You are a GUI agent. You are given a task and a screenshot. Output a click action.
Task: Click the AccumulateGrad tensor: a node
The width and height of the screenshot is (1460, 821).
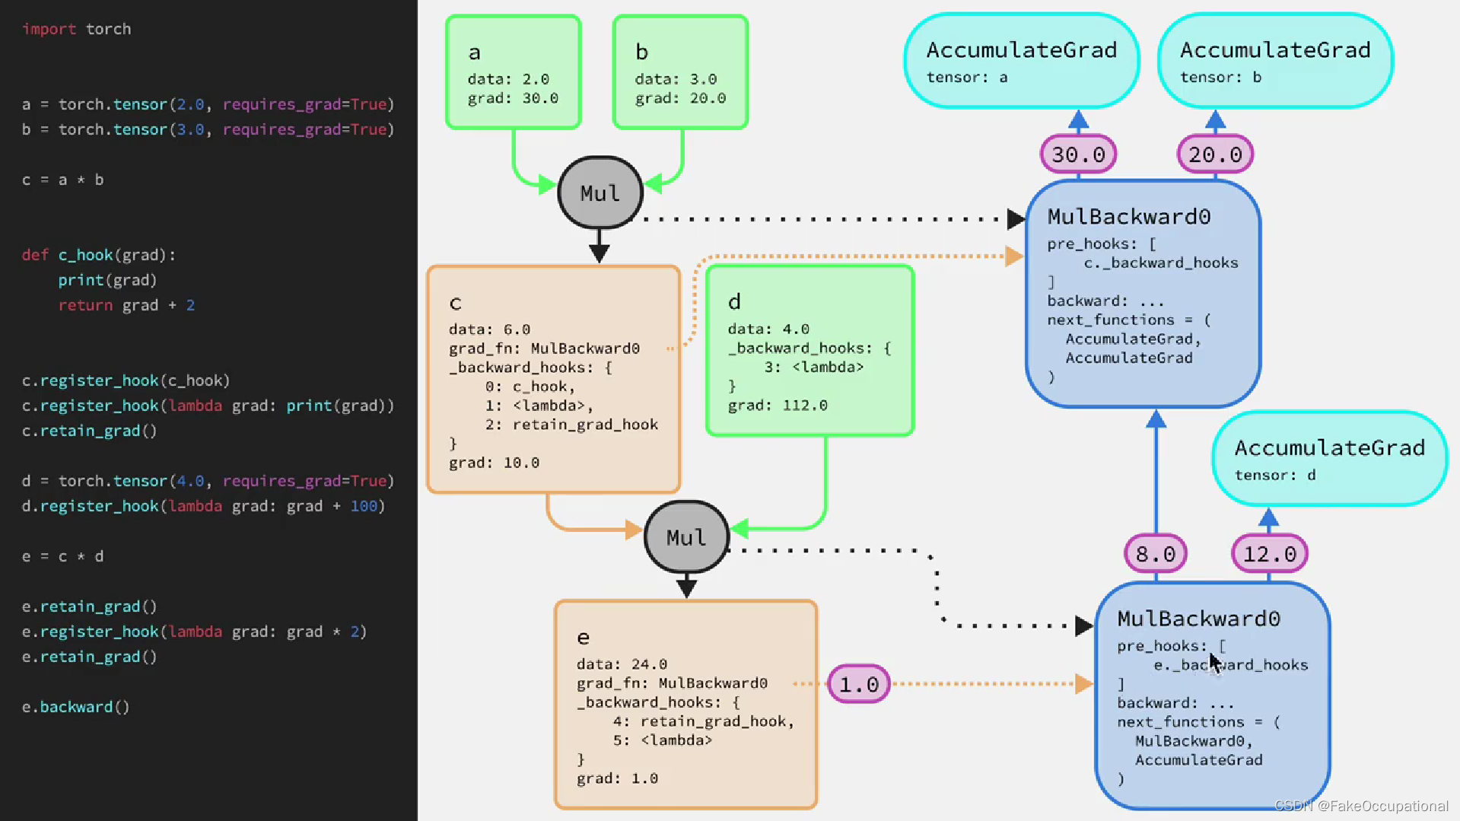[x=1022, y=61]
